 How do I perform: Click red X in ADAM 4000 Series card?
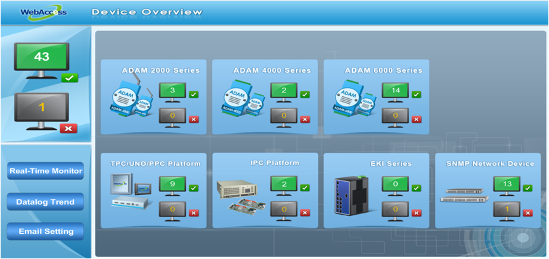coord(305,120)
